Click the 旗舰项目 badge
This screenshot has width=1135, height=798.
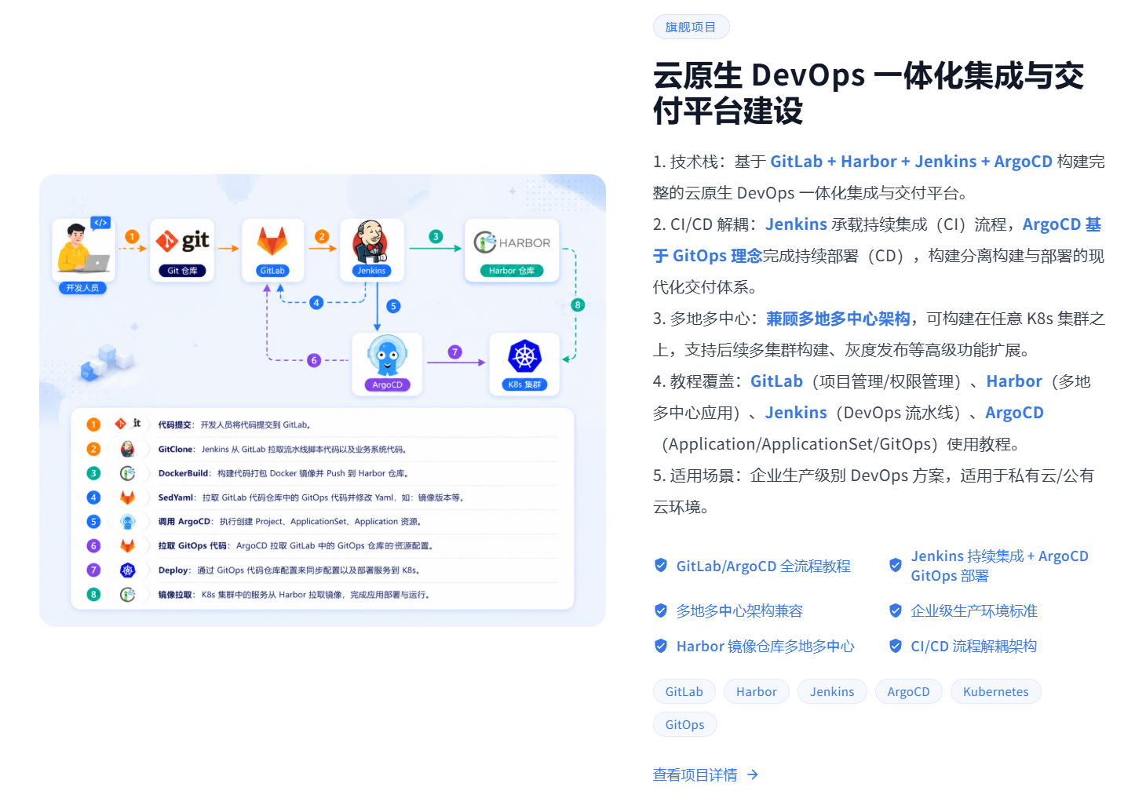pyautogui.click(x=691, y=27)
